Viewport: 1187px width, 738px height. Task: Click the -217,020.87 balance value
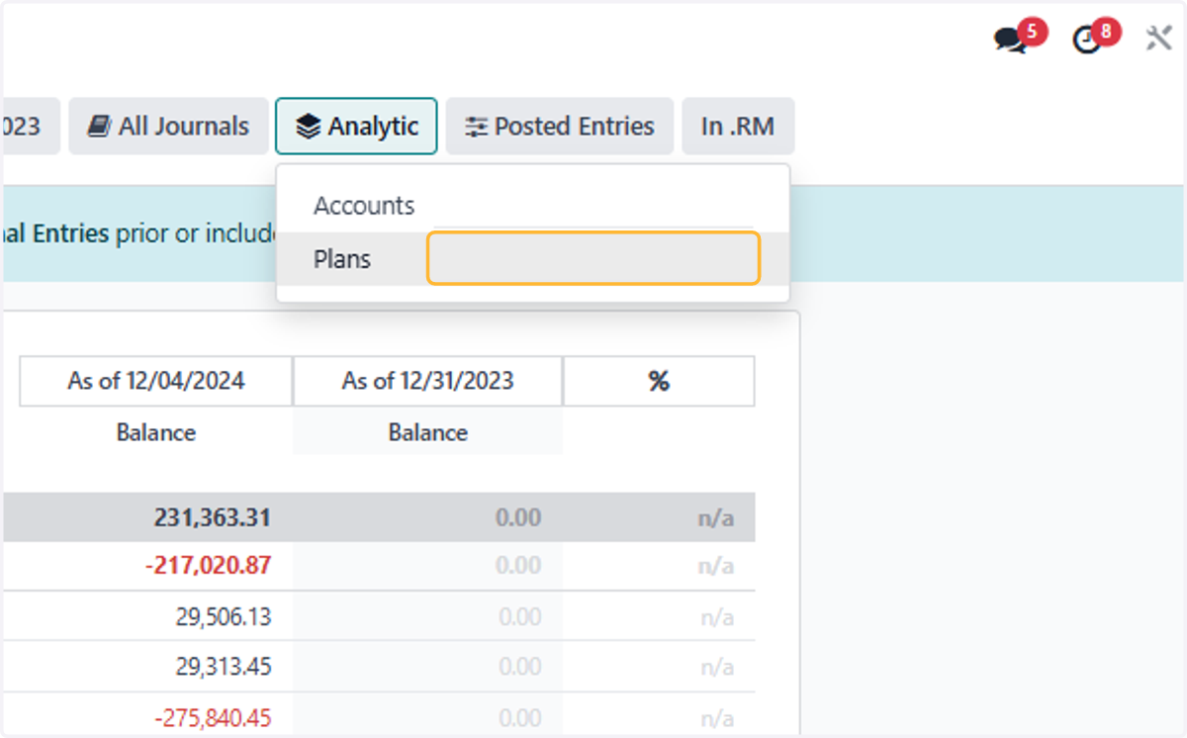(207, 566)
